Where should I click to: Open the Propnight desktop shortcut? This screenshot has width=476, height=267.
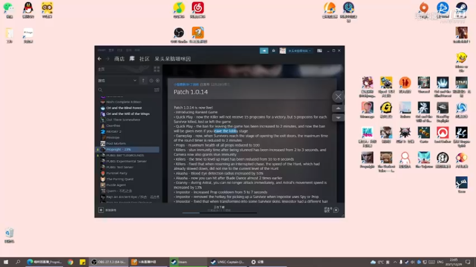pyautogui.click(x=367, y=160)
